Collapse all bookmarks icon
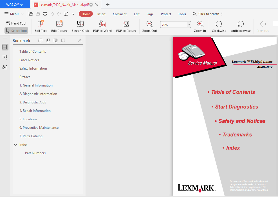The width and height of the screenshot is (278, 197). (48, 40)
